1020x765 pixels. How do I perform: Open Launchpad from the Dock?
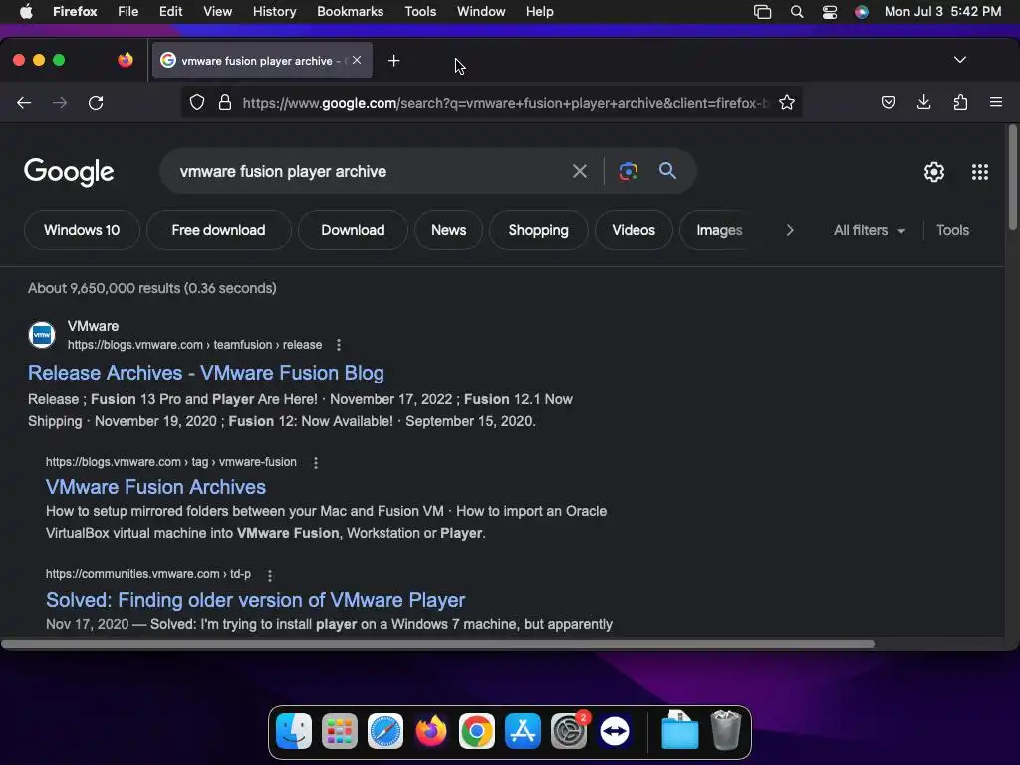click(x=339, y=731)
